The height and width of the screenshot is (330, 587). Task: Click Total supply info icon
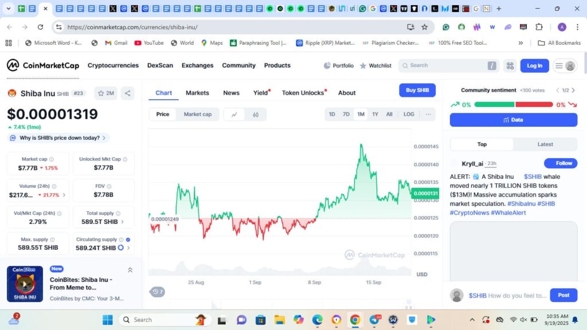coord(118,213)
